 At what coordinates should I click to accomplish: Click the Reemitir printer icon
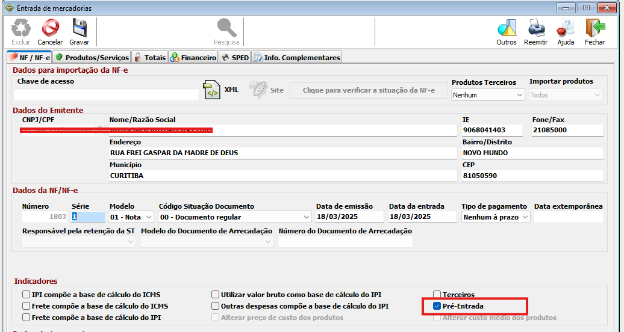coord(535,28)
